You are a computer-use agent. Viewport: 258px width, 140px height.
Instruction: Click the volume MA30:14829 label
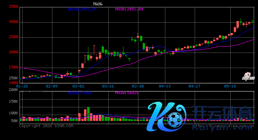click(127, 93)
